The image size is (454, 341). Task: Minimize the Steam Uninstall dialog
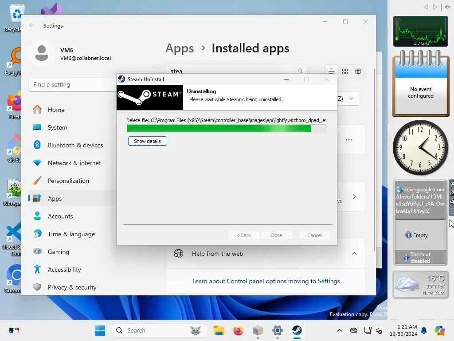[x=286, y=79]
